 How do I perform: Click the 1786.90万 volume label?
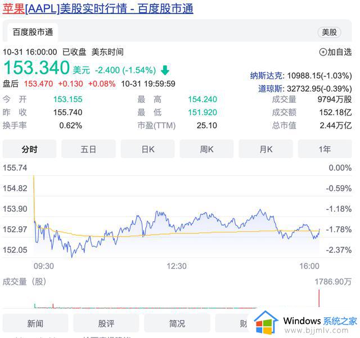pos(333,282)
